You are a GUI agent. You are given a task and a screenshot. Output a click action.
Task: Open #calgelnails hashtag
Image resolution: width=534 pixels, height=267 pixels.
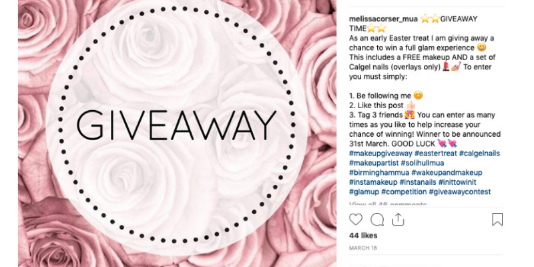479,154
